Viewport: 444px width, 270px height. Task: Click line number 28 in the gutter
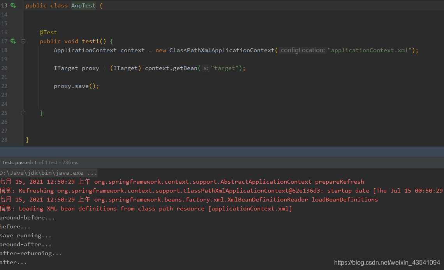4,140
